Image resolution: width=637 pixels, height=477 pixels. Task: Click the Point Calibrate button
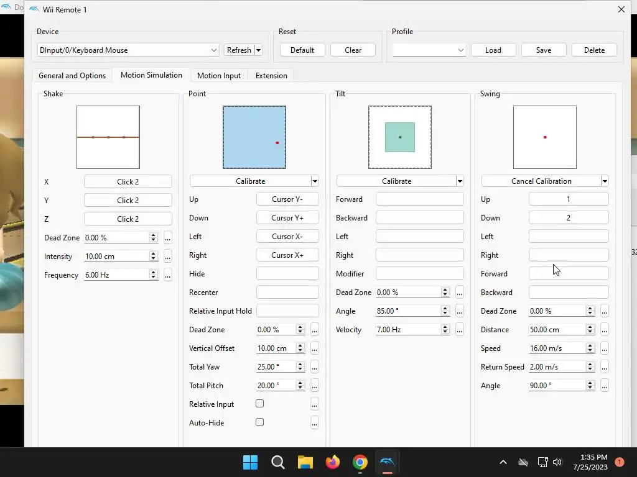250,181
